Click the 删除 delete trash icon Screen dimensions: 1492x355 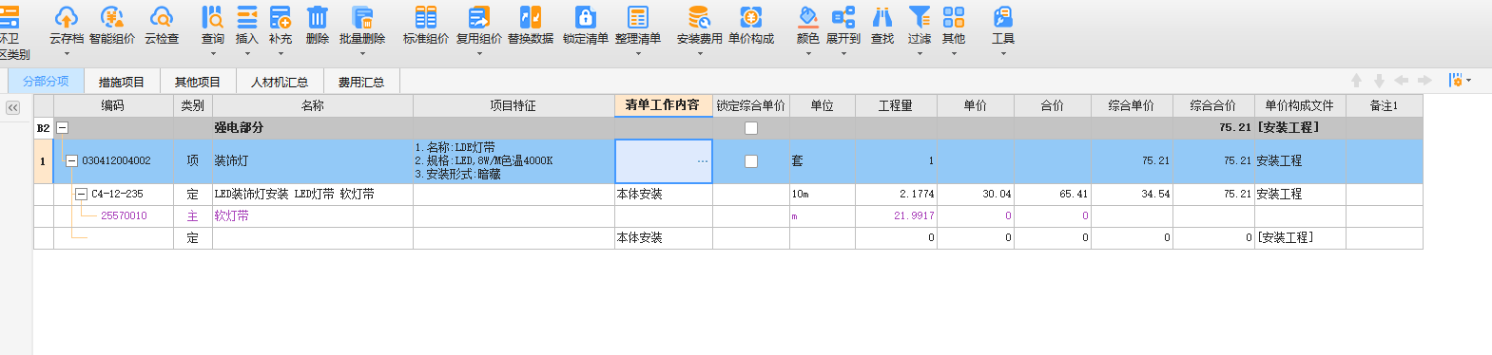[318, 17]
